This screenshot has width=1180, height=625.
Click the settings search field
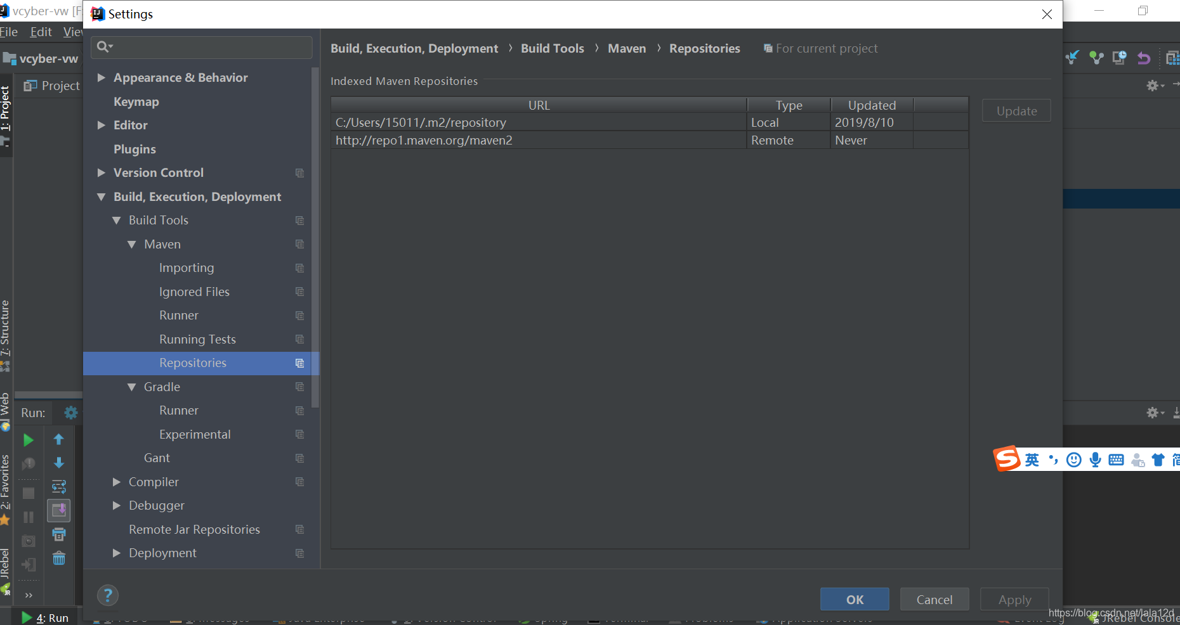pos(202,47)
